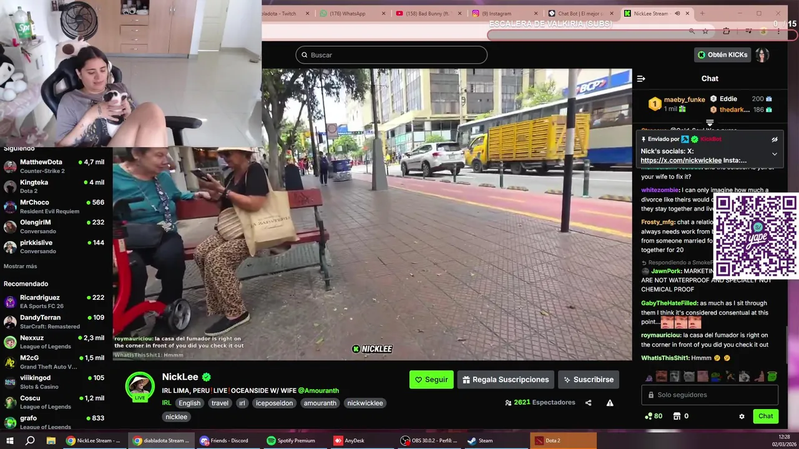Collapse chat panel using arrow icon
The width and height of the screenshot is (799, 449).
pos(641,79)
